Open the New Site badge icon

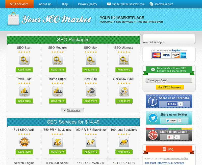91,91
